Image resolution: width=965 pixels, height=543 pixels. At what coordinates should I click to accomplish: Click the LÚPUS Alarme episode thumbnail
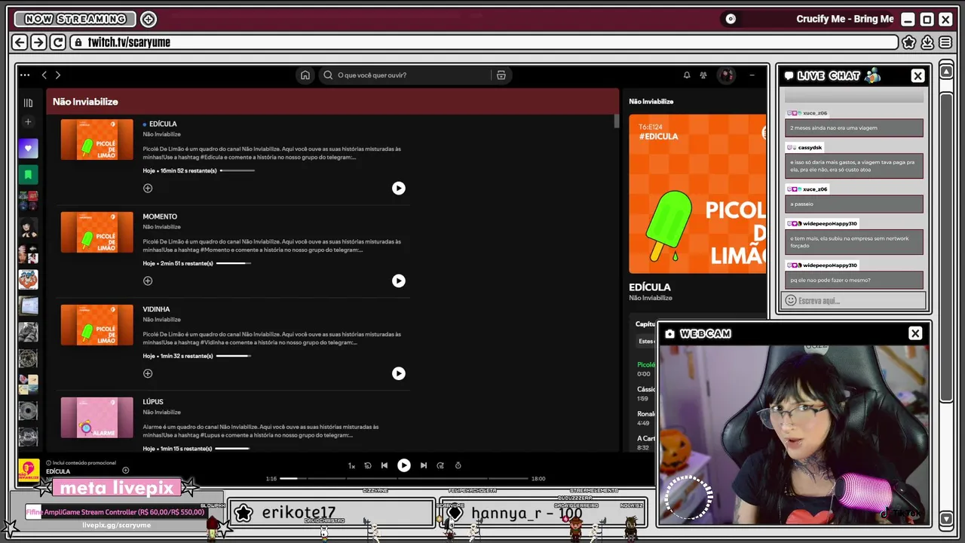(96, 418)
